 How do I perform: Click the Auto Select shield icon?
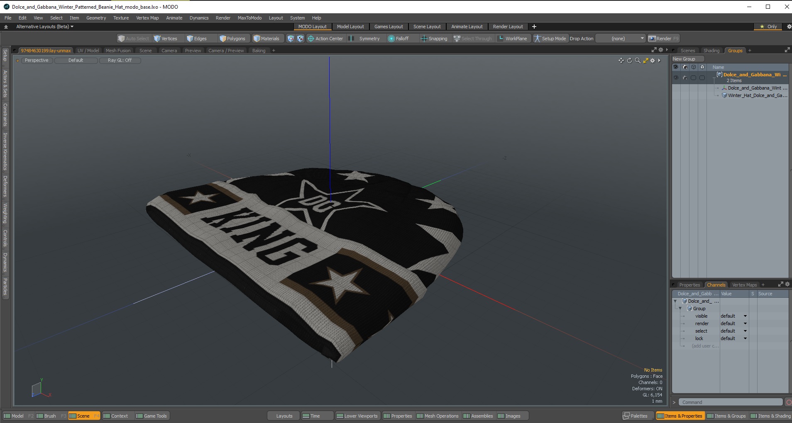(x=121, y=39)
